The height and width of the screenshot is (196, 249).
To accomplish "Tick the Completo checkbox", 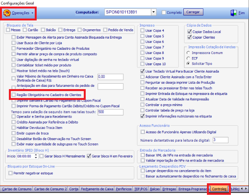I will (x=164, y=12).
